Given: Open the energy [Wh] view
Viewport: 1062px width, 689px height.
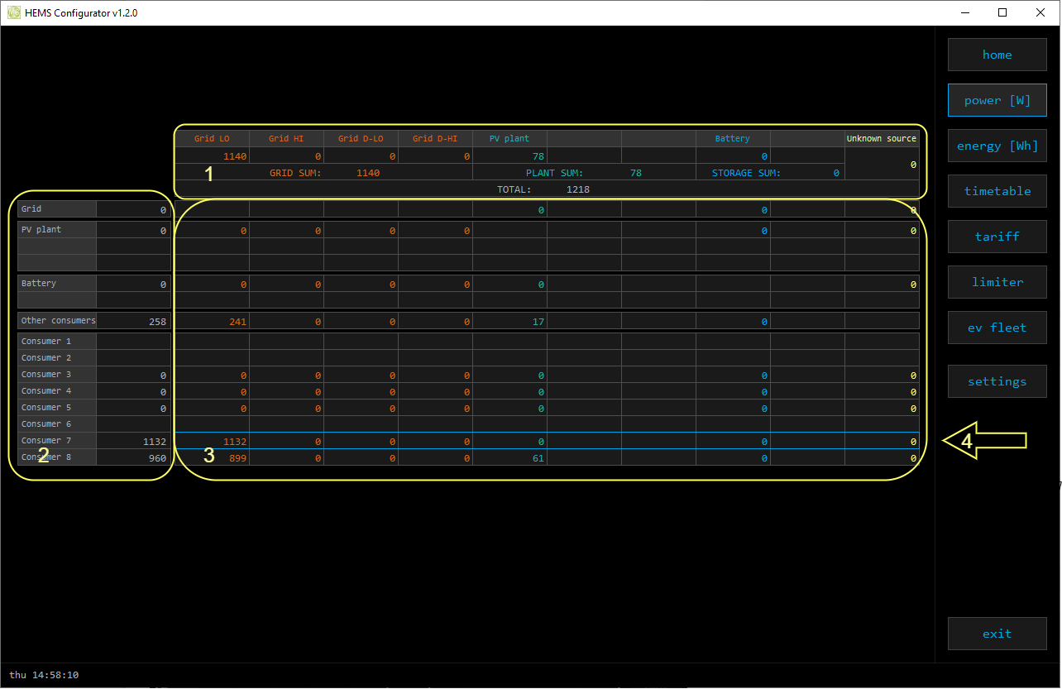Looking at the screenshot, I should [x=997, y=146].
